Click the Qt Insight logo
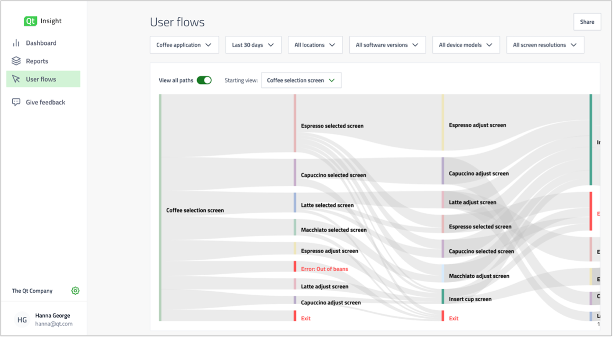Screen dimensions: 614x338 [43, 21]
